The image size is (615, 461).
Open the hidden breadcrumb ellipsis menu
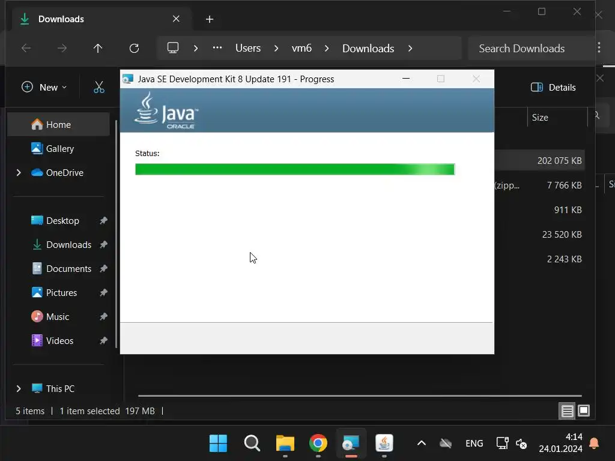click(x=217, y=48)
